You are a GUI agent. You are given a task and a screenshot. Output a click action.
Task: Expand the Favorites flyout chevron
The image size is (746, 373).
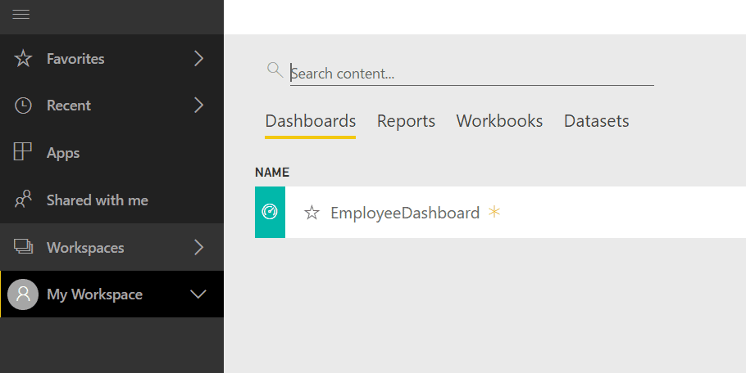[198, 59]
